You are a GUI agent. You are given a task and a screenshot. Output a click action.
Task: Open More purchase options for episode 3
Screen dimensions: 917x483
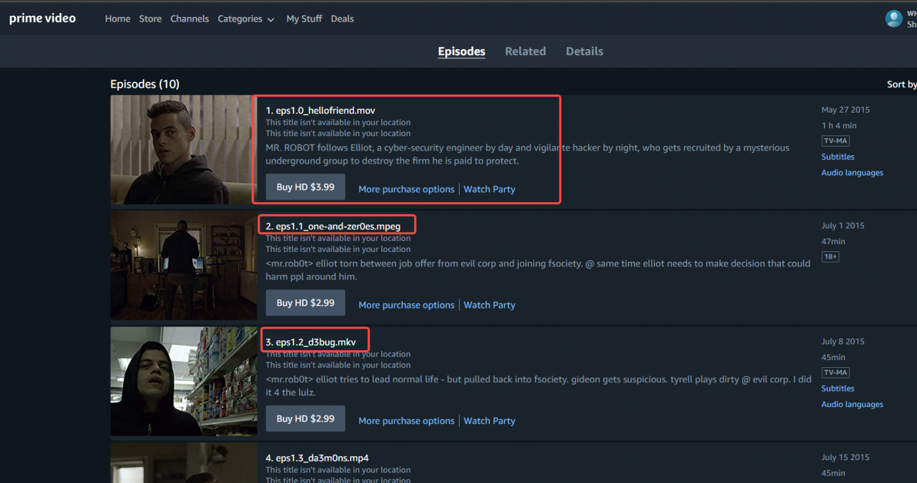click(406, 421)
